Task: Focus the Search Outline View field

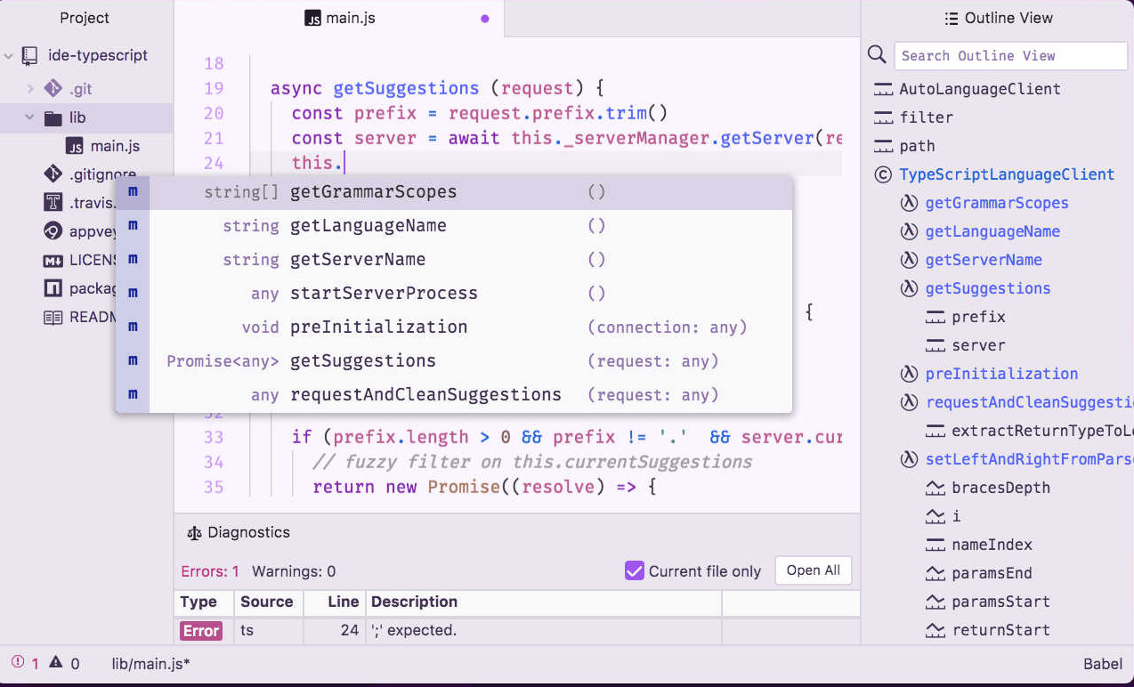Action: point(1010,55)
